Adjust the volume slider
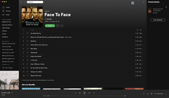 pos(160,94)
